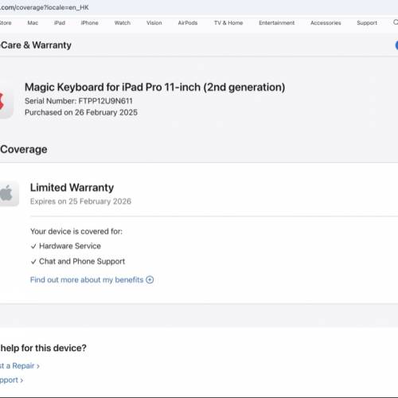Click the help for this device heading
398x398 pixels.
pos(43,348)
